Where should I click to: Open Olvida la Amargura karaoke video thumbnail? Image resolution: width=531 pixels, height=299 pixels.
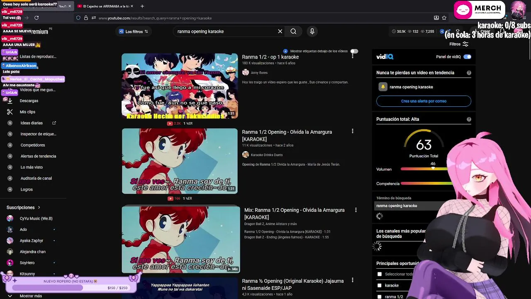coord(180,161)
